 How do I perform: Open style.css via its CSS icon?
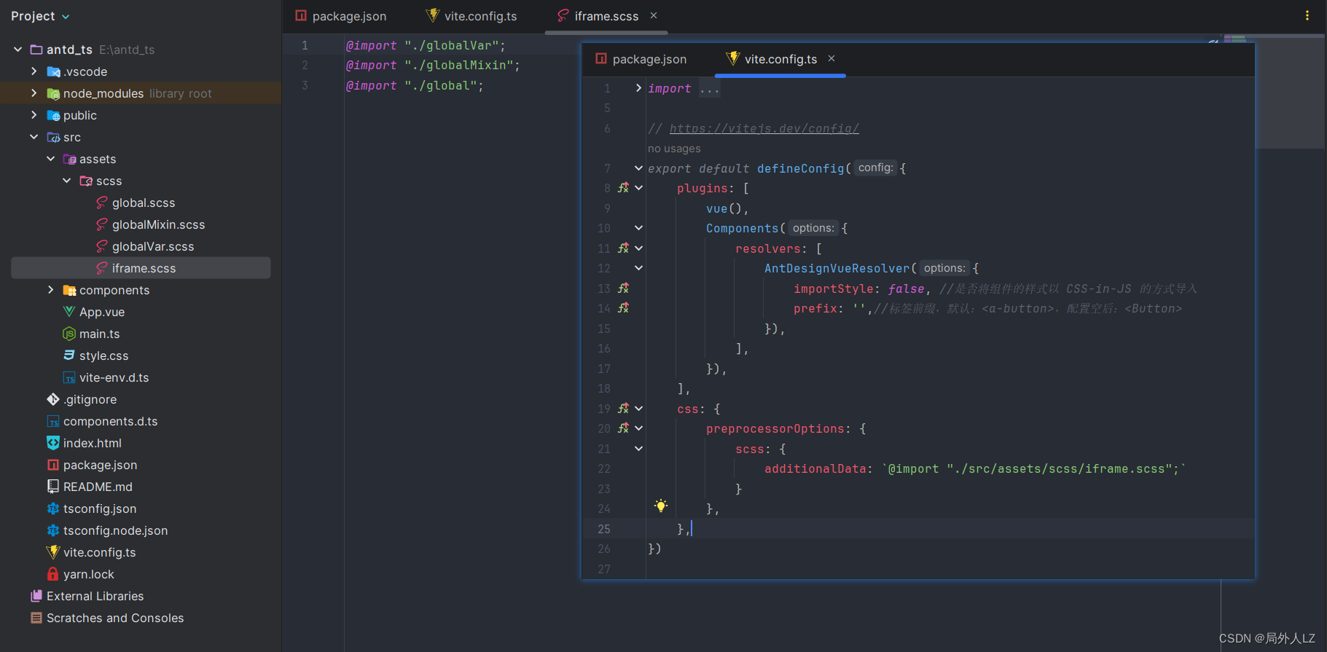69,356
